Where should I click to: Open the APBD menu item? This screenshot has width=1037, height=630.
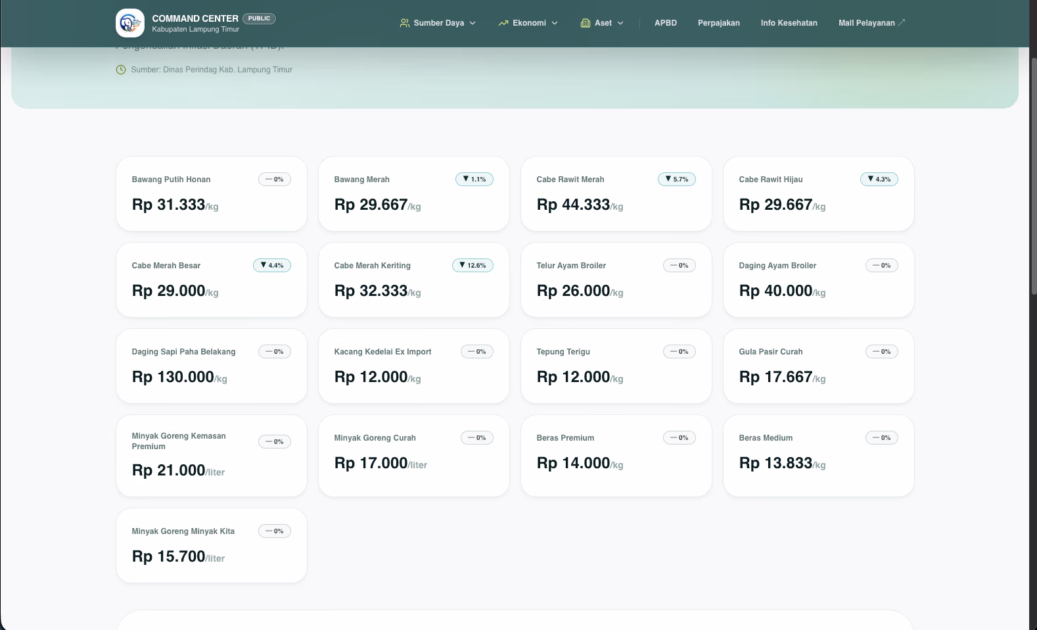[x=666, y=23]
